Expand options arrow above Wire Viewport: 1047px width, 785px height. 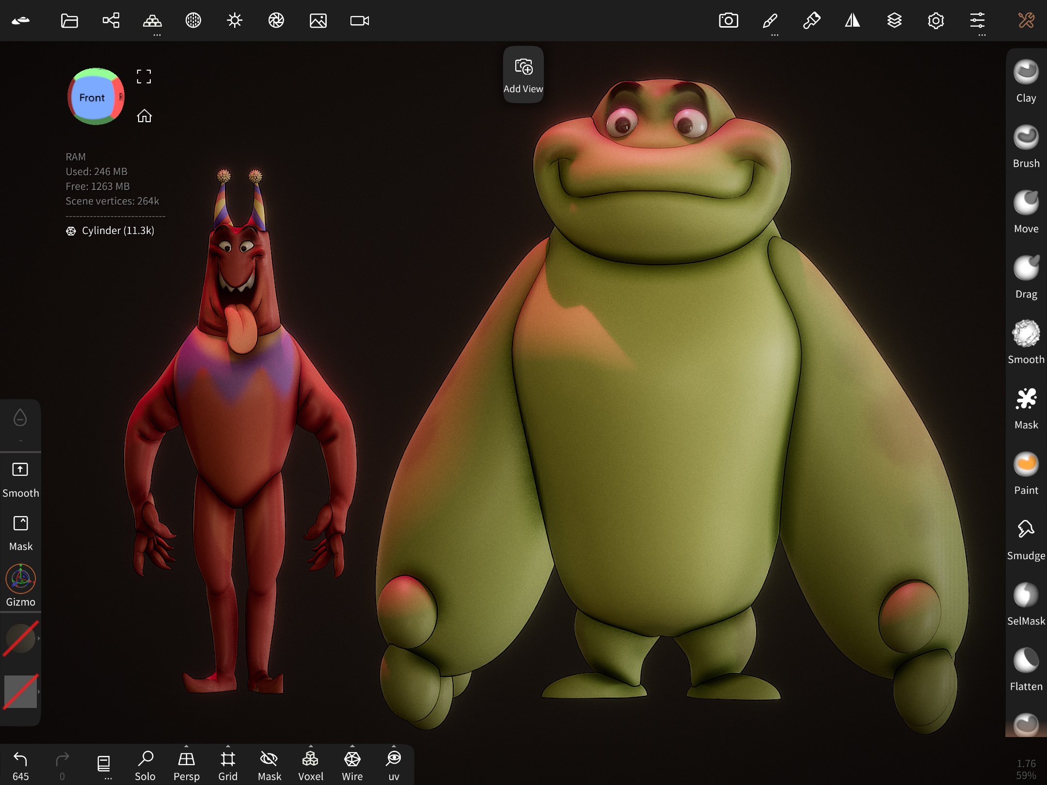[x=352, y=746]
